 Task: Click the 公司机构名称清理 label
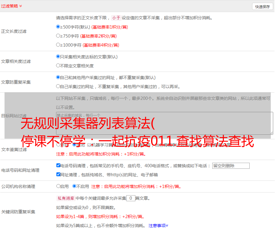coord(18,186)
